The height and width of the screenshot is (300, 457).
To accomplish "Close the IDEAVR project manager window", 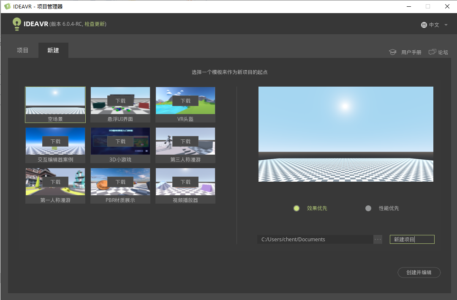I will pyautogui.click(x=447, y=6).
